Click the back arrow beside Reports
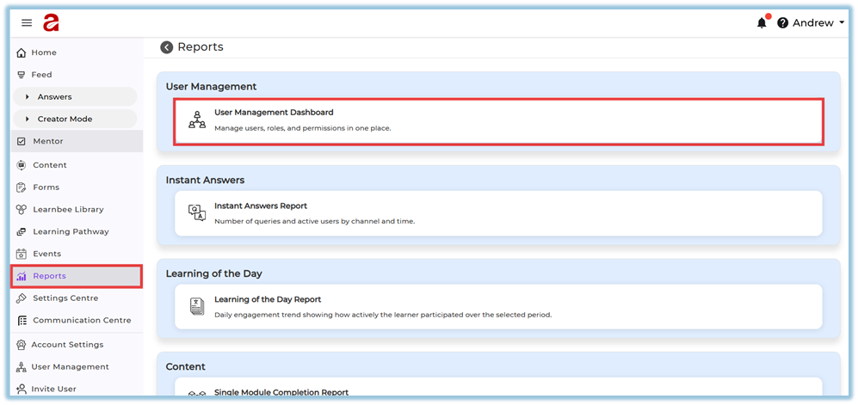The image size is (858, 405). [x=167, y=47]
